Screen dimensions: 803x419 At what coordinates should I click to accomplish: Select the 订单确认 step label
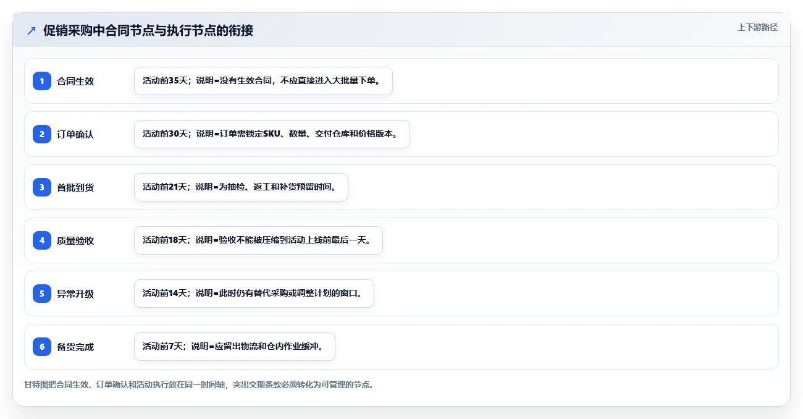pyautogui.click(x=75, y=134)
